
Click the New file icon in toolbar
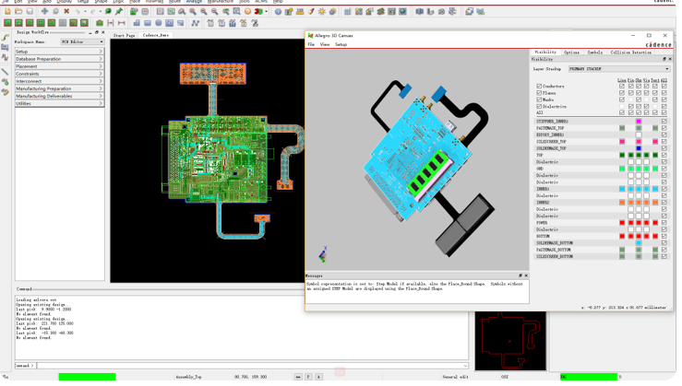(7, 12)
